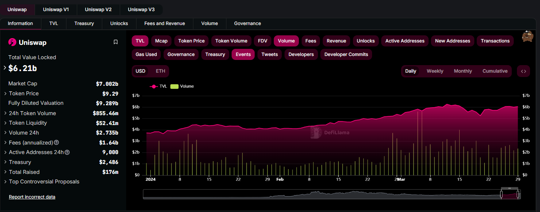Toggle the Treasury chart metric

tap(215, 54)
